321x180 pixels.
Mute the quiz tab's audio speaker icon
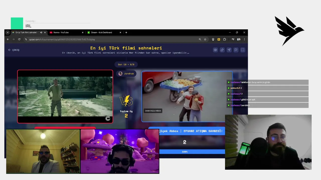[41, 32]
